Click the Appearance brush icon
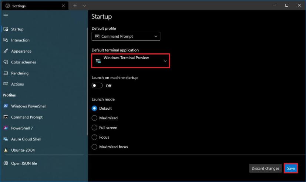Viewport: 306px width, 182px height. 6,51
